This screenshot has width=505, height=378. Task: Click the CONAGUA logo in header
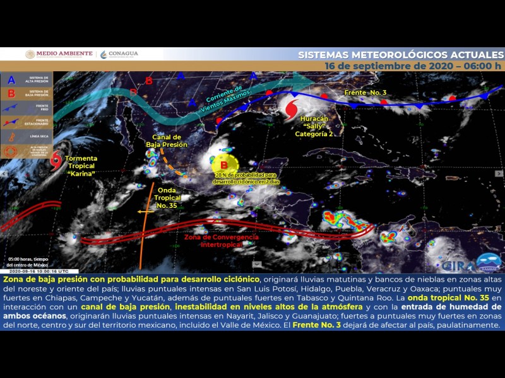119,54
